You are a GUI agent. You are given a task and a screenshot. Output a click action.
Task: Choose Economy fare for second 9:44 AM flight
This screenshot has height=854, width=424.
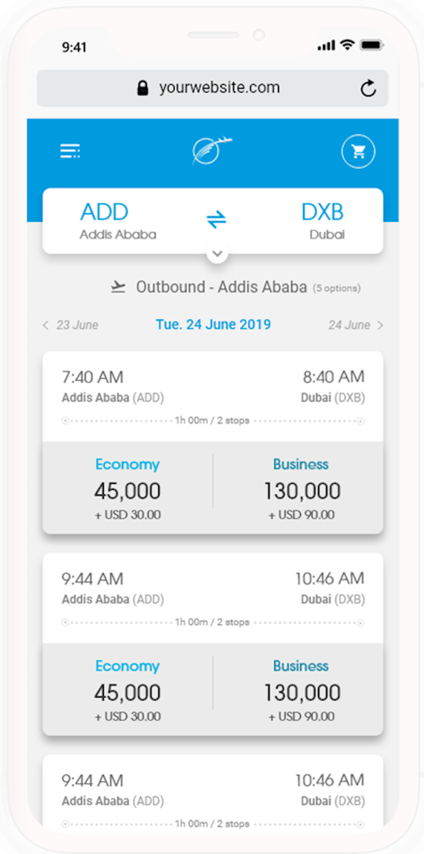coord(127,690)
